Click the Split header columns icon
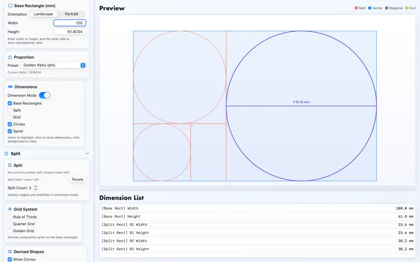420x262 pixels. pyautogui.click(x=6, y=153)
